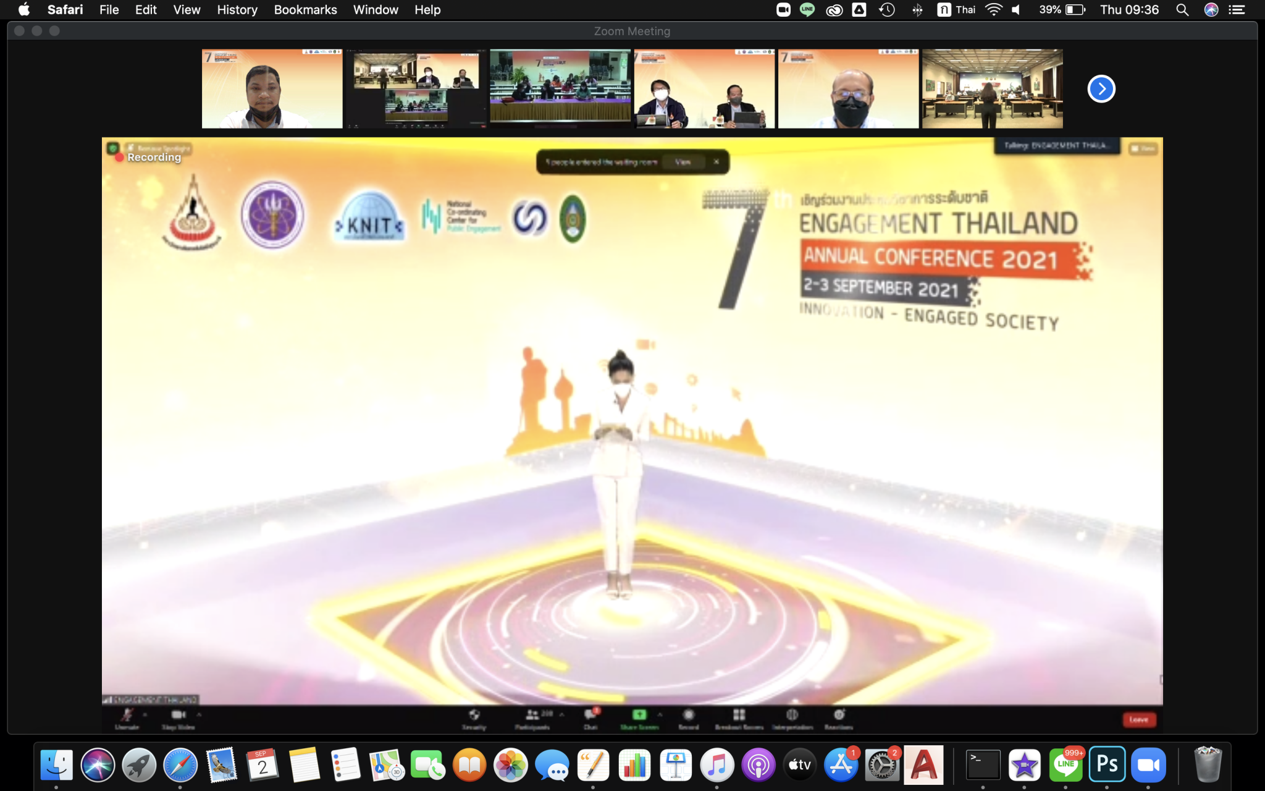Viewport: 1265px width, 791px height.
Task: Open Calendar showing SEP 2
Action: 263,765
